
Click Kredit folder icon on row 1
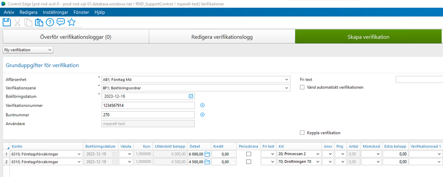[x=233, y=154]
